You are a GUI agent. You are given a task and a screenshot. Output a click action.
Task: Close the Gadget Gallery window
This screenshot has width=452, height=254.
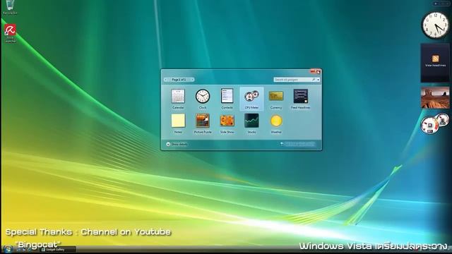pos(316,71)
